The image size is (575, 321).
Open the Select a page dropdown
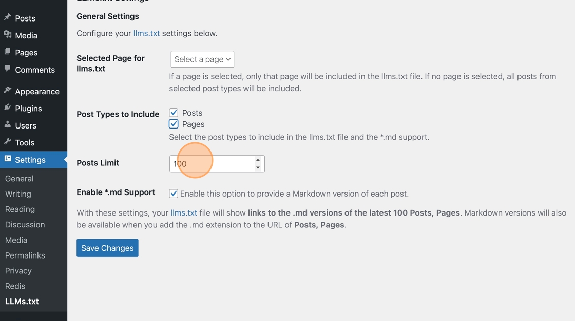coord(202,59)
